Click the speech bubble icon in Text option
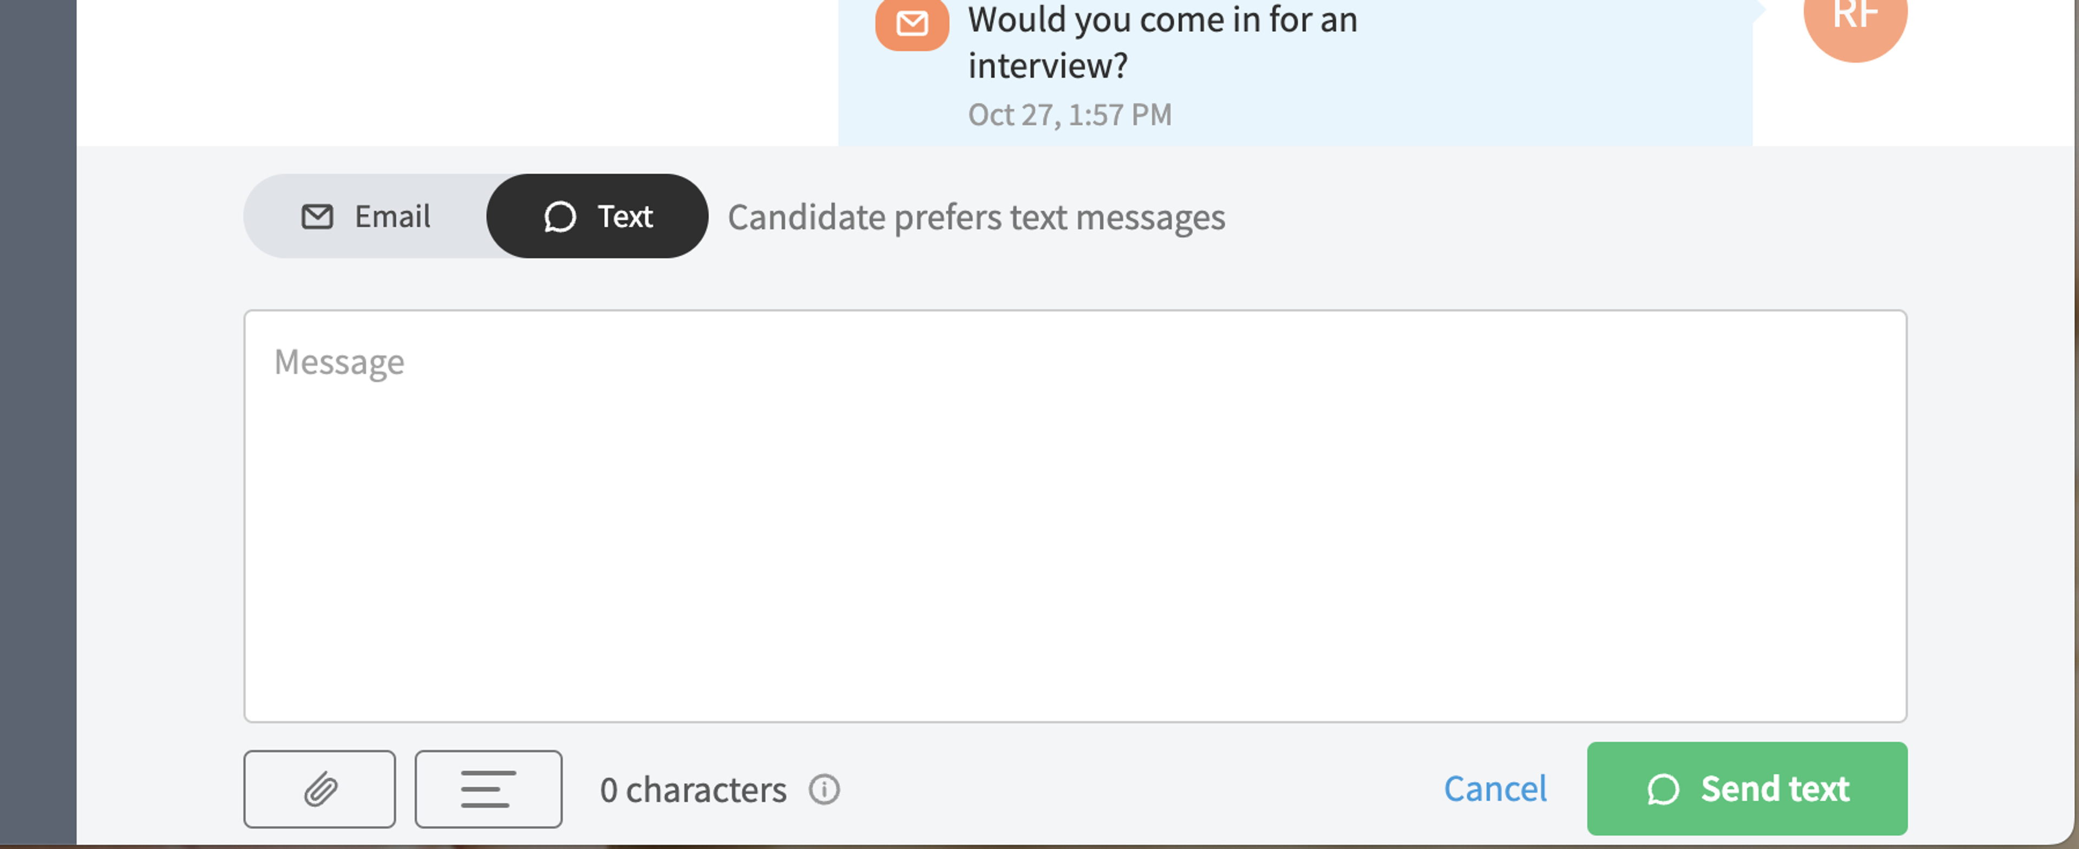Screen dimensions: 2079x849 pyautogui.click(x=559, y=216)
